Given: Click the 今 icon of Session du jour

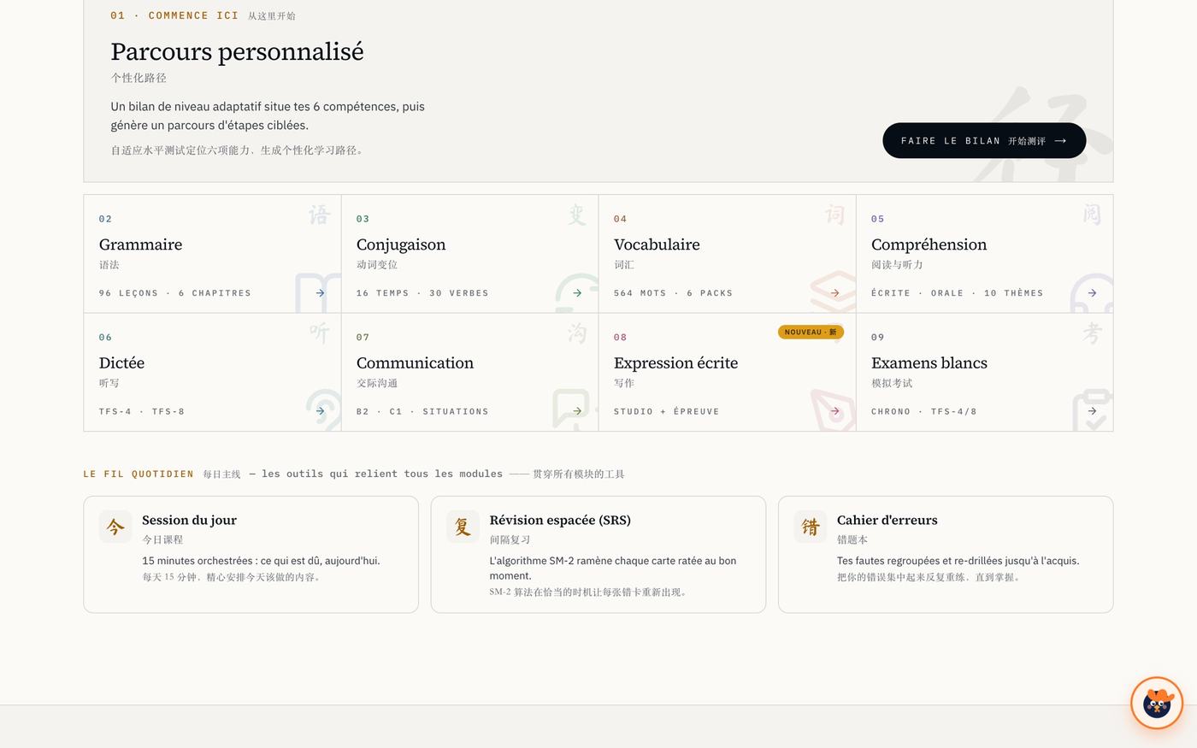Looking at the screenshot, I should 115,527.
